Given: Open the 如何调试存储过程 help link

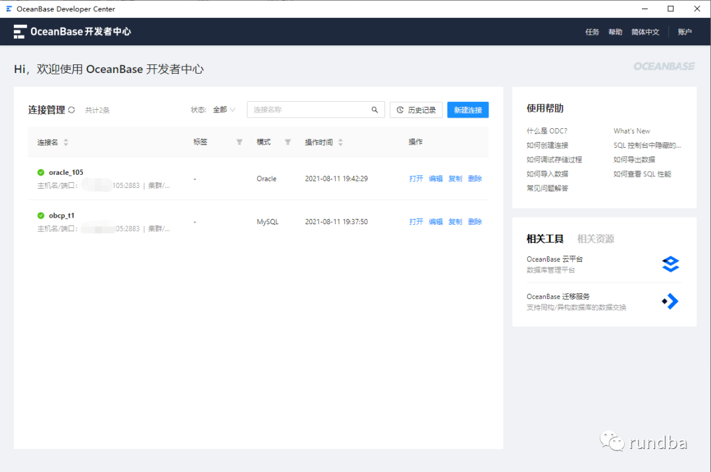Looking at the screenshot, I should pyautogui.click(x=554, y=160).
